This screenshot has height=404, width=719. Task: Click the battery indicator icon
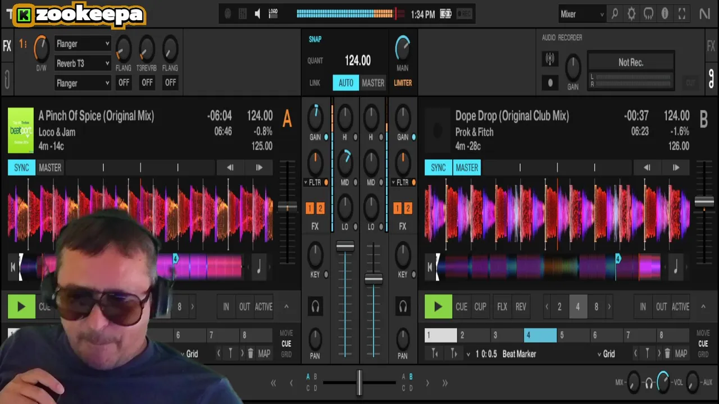(x=445, y=14)
